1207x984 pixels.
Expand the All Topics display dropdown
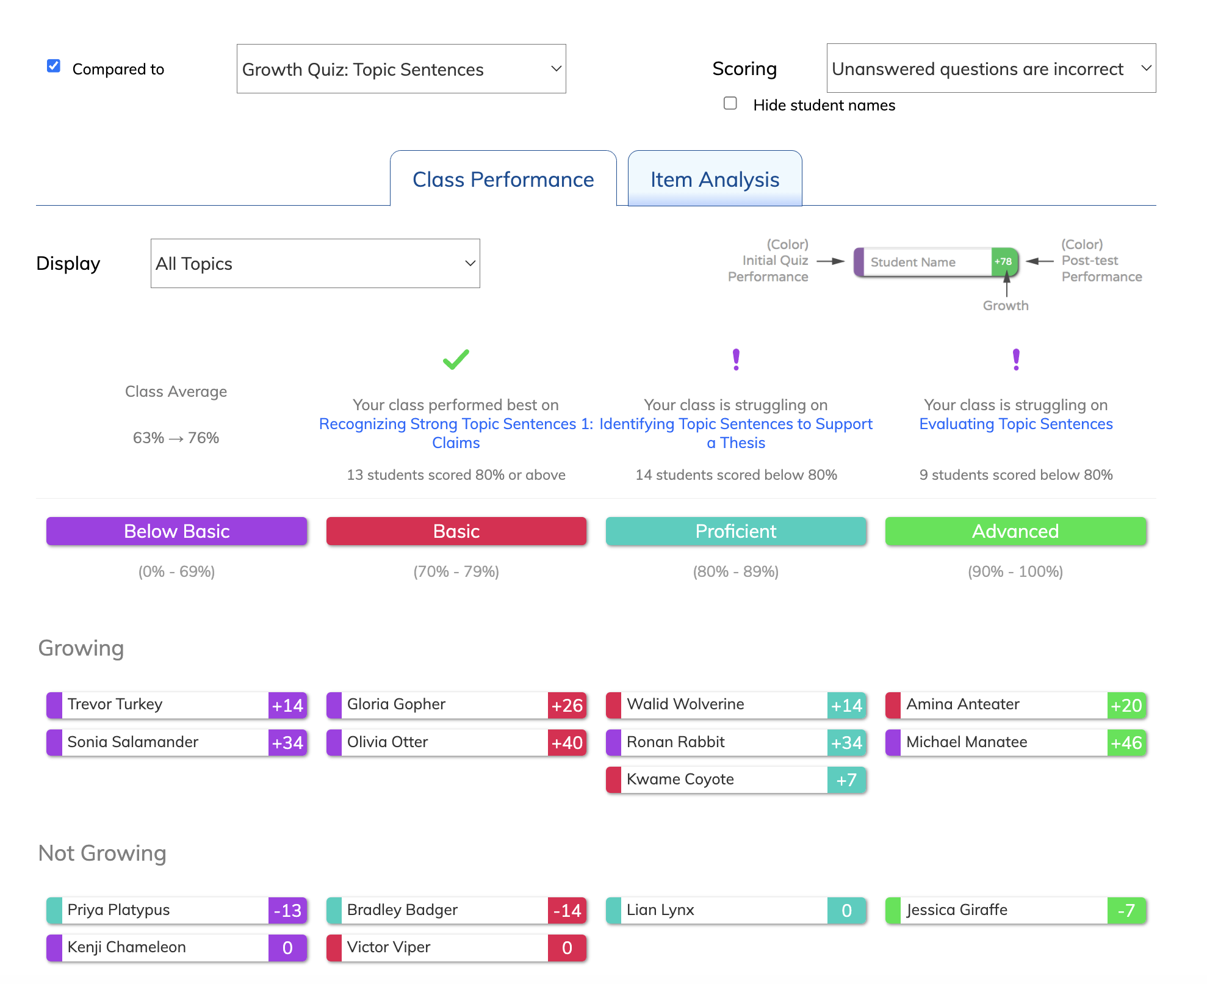coord(315,263)
